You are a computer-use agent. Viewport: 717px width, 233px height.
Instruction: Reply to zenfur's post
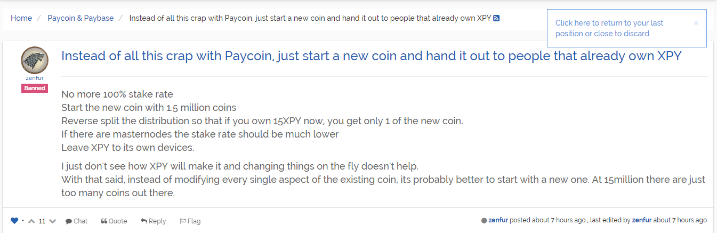[x=153, y=221]
